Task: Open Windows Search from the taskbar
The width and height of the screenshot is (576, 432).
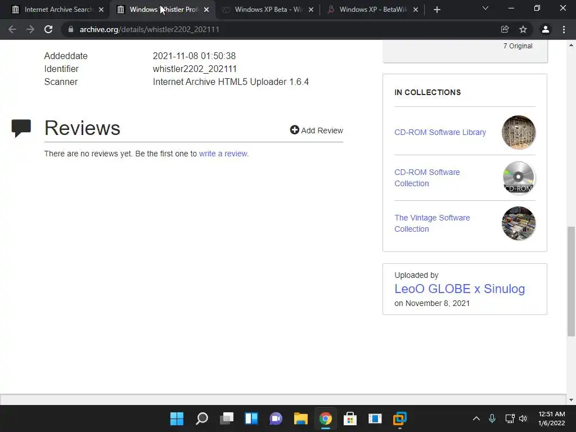Action: pyautogui.click(x=202, y=418)
